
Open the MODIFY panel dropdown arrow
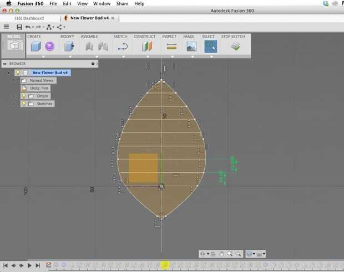click(x=70, y=57)
